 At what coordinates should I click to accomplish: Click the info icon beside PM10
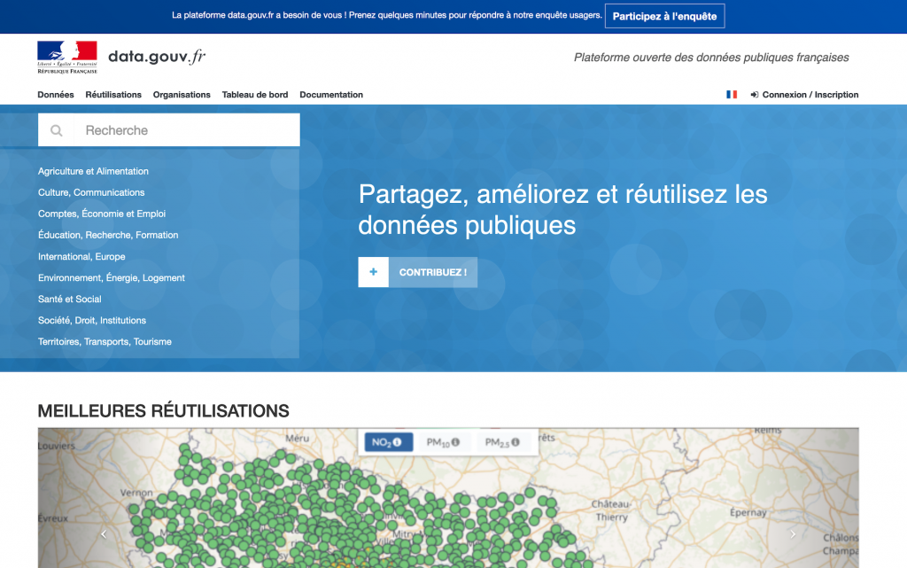455,442
